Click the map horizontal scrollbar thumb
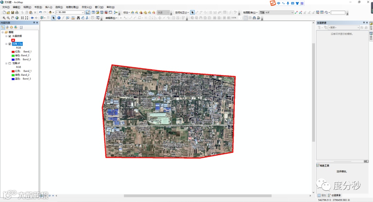The width and height of the screenshot is (373, 202). point(198,196)
